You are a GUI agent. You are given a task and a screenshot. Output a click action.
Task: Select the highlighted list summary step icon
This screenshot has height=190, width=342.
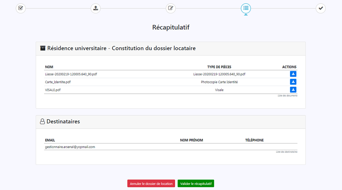pyautogui.click(x=246, y=8)
